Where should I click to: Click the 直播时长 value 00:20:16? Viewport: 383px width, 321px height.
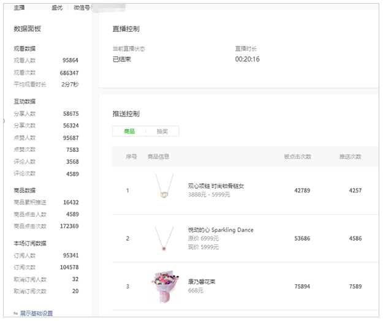coord(247,59)
